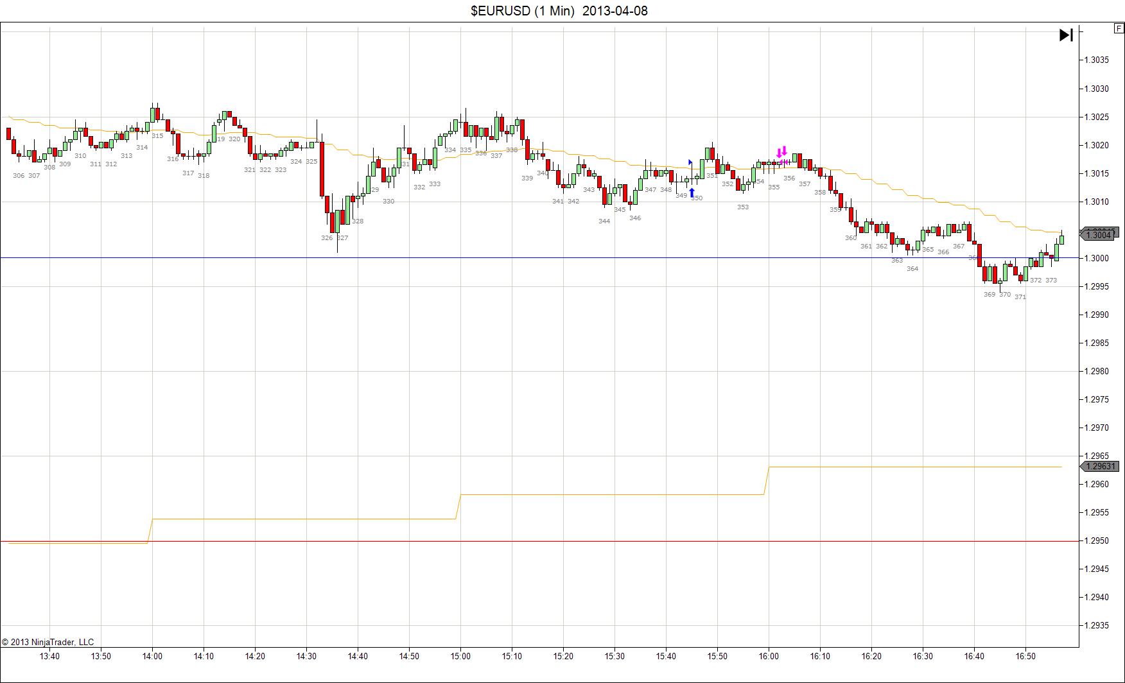Click the 1.2950 price axis label

click(x=1097, y=540)
